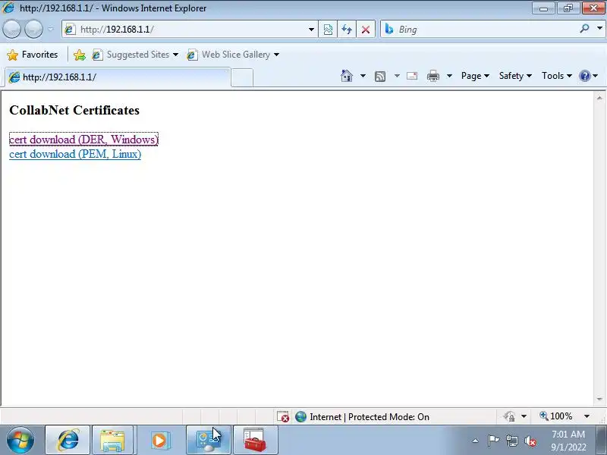Click cert download (DER, Windows) link
This screenshot has height=455, width=607.
coord(83,140)
